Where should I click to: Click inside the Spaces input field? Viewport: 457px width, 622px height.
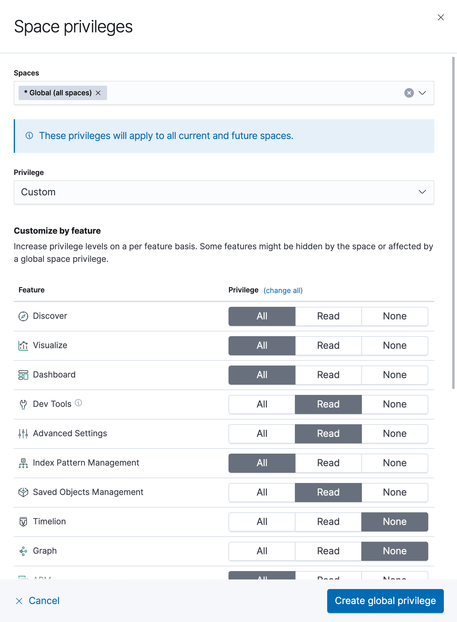[224, 93]
